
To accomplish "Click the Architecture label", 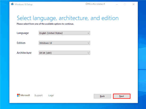I will coord(24,53).
